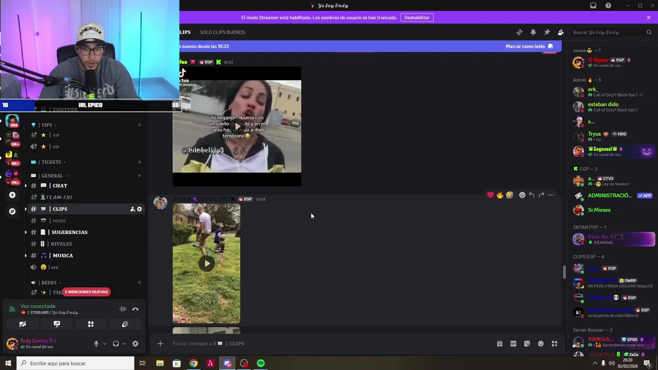Open the inbox icon in title bar
This screenshot has width=658, height=370.
pos(593,6)
